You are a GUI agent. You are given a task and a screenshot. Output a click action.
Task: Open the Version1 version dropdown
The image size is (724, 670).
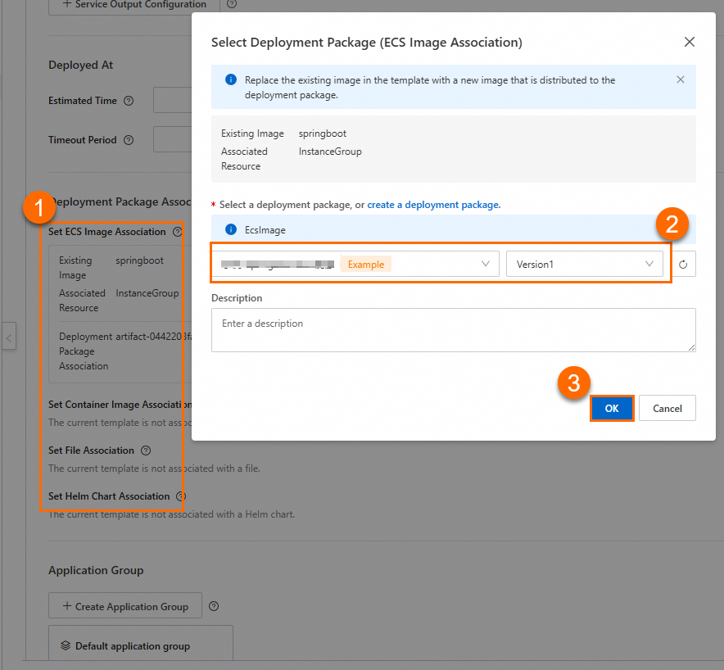tap(585, 264)
